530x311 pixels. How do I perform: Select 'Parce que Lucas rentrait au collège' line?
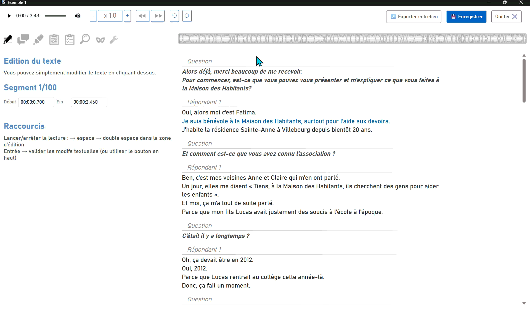click(x=253, y=277)
